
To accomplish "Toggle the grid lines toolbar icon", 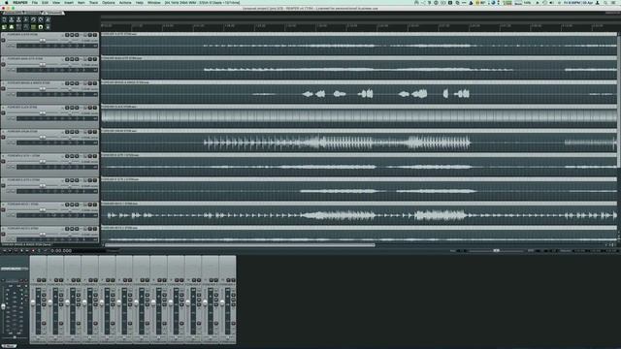I will (33, 27).
